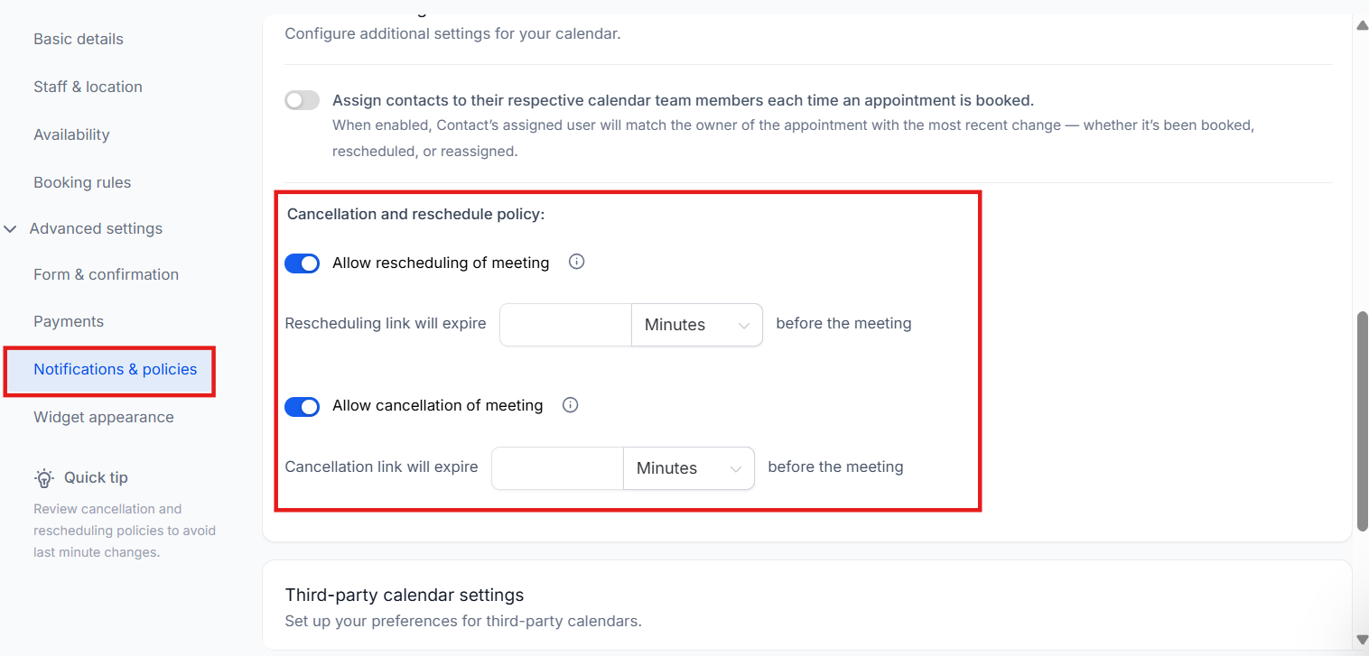Navigate to Form & confirmation

tap(106, 274)
